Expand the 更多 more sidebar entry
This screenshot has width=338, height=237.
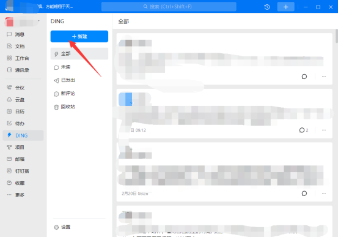click(x=15, y=195)
